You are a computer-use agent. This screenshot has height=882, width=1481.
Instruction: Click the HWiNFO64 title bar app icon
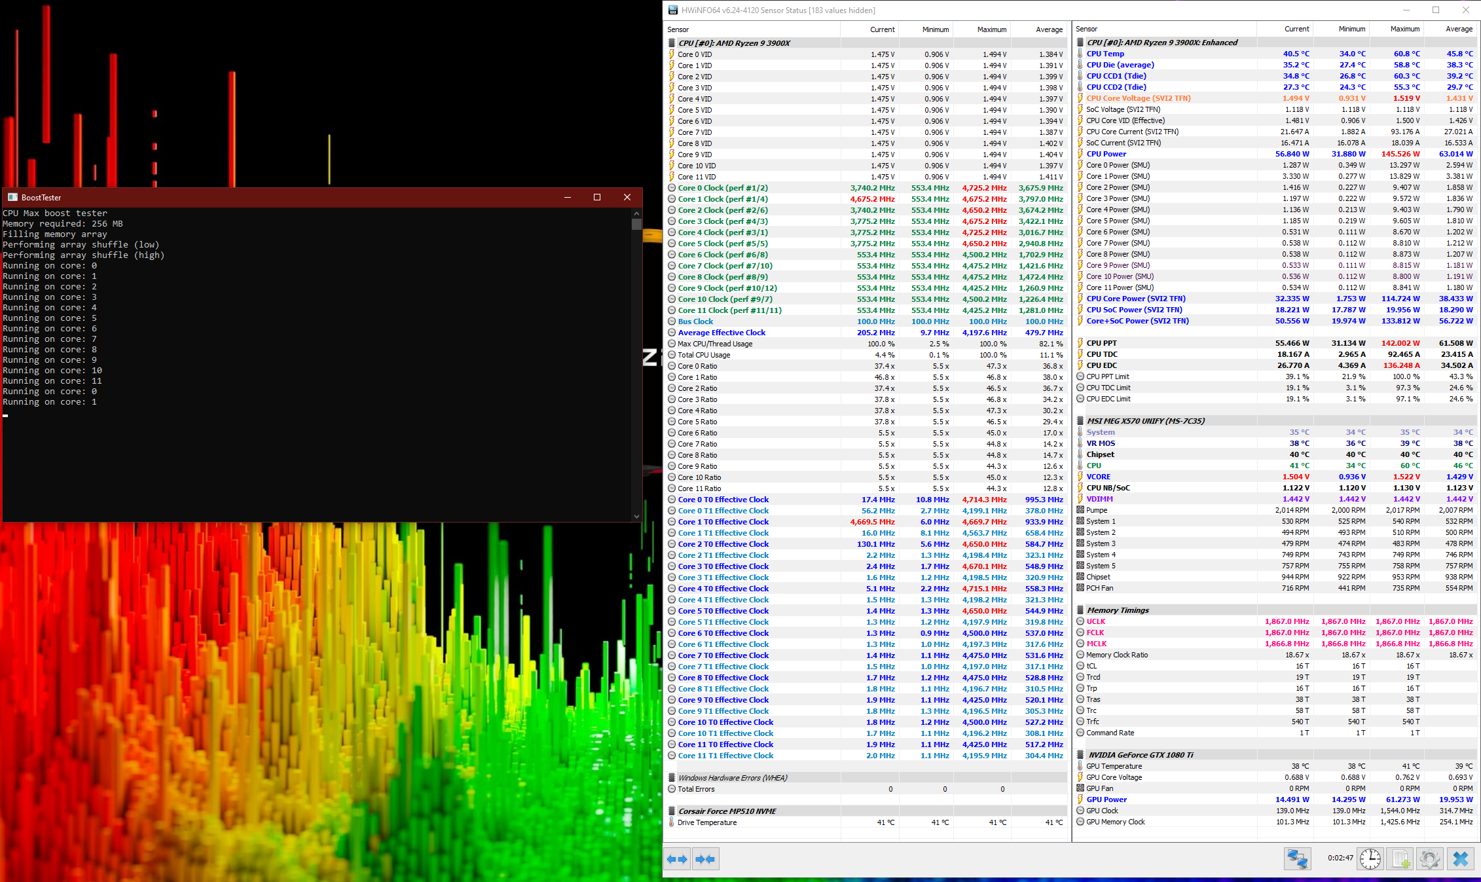[x=672, y=10]
